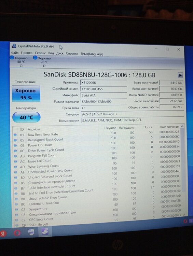Open the Диск menu

60,53
